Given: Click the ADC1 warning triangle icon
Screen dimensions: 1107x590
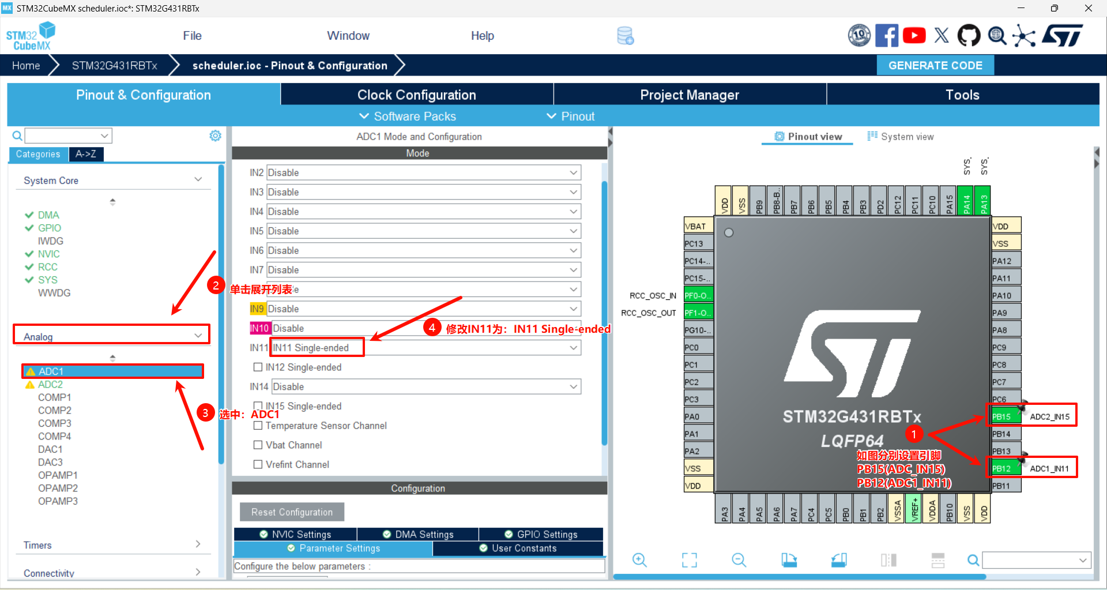Looking at the screenshot, I should (31, 371).
